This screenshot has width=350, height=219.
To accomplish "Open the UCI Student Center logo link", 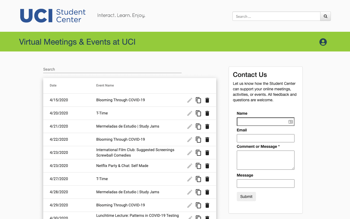I will [53, 16].
